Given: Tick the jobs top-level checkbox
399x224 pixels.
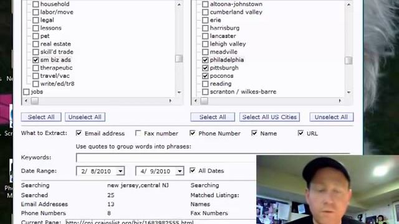Looking at the screenshot, I should (x=26, y=91).
